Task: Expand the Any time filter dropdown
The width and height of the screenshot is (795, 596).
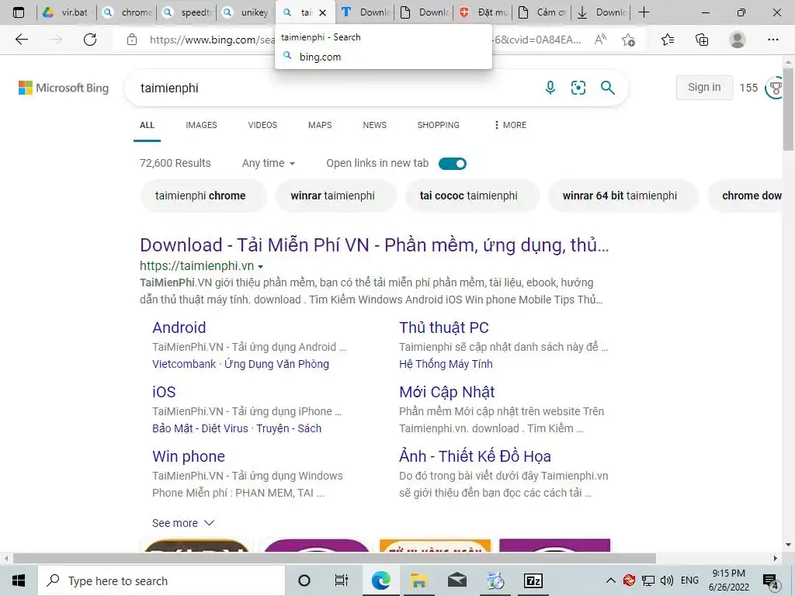Action: (x=268, y=163)
